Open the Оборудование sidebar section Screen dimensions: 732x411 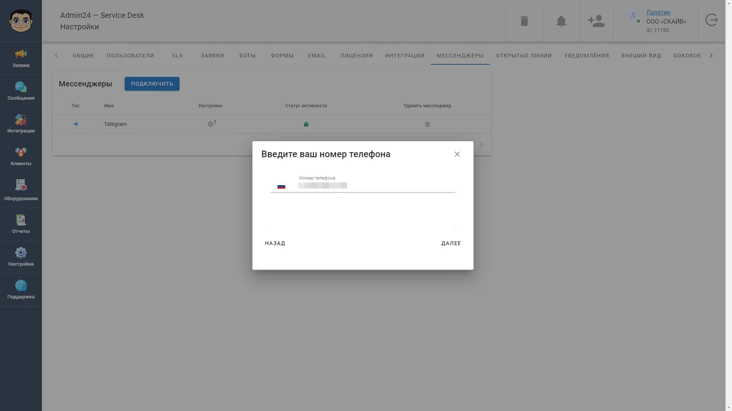tap(21, 190)
